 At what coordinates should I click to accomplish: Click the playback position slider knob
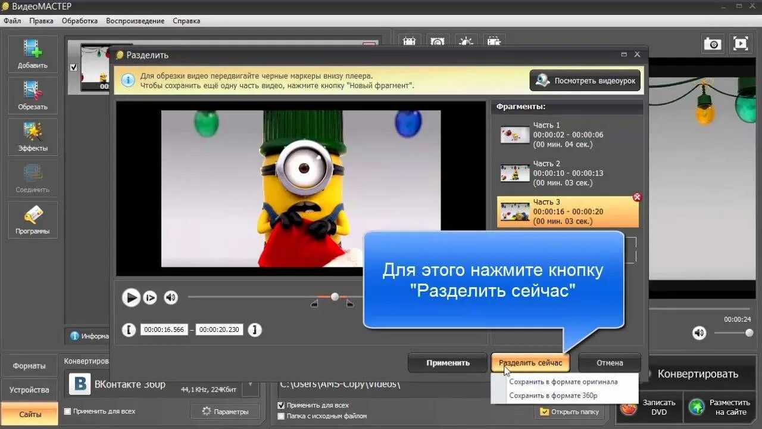[335, 296]
